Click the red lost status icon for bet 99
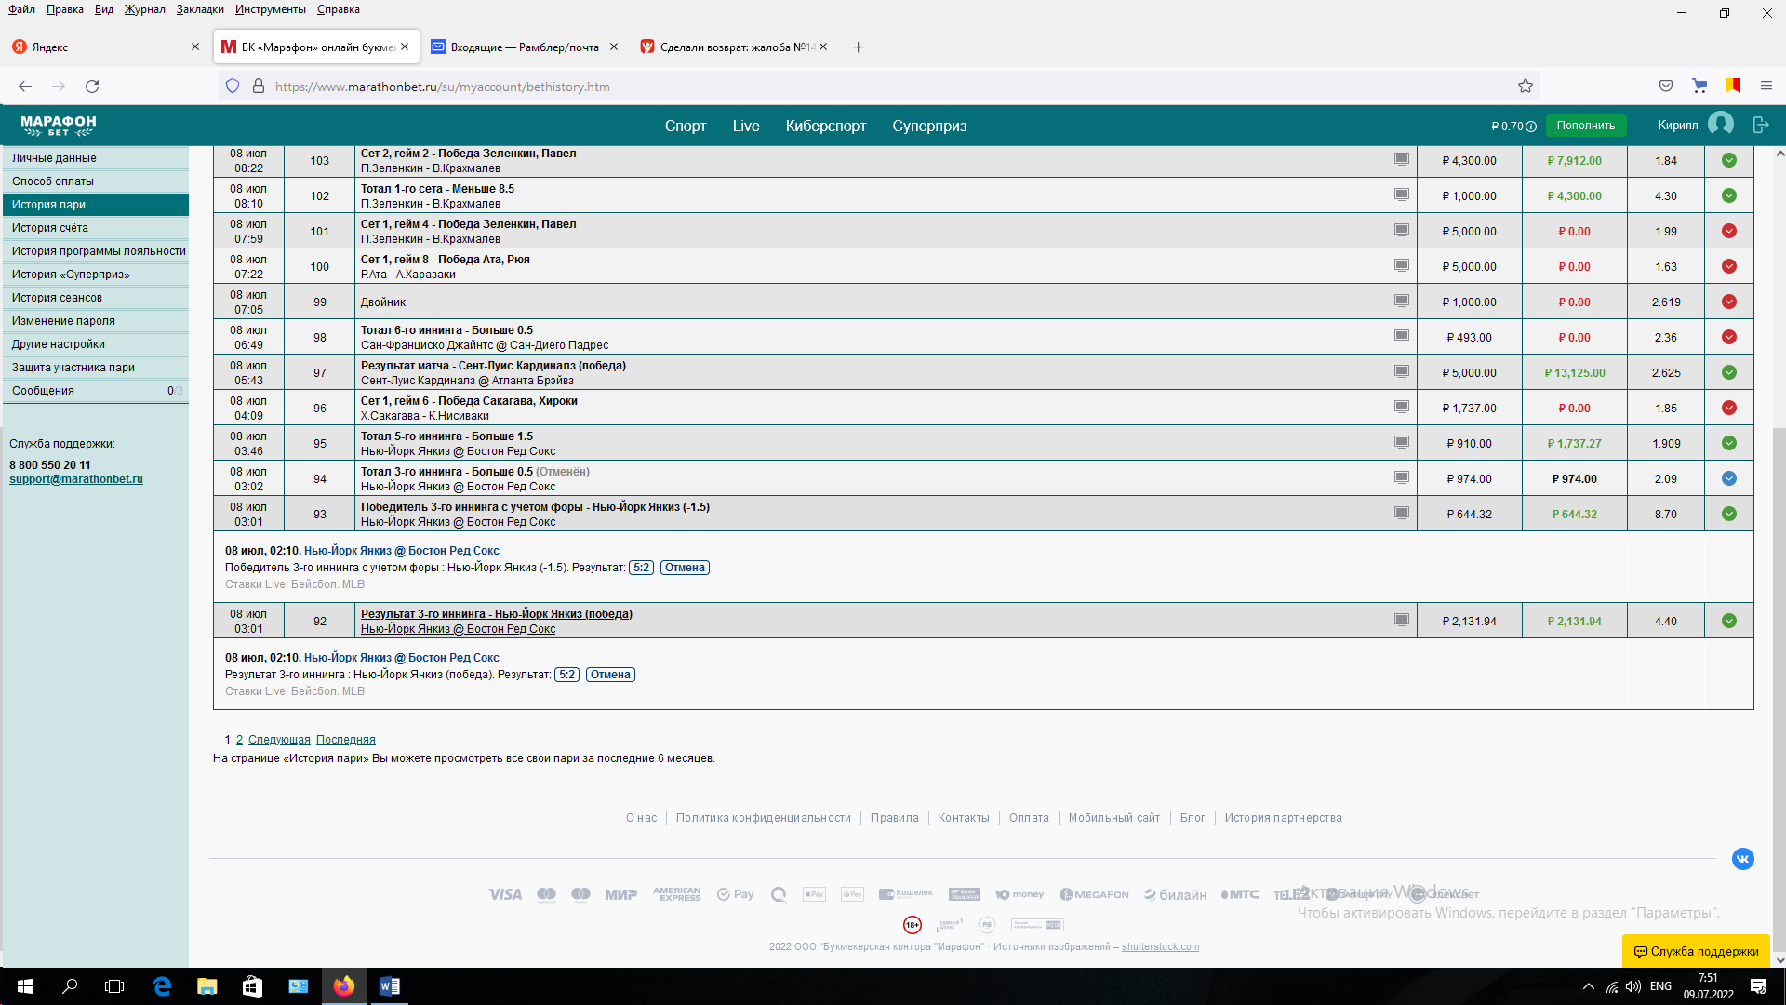 click(1728, 301)
